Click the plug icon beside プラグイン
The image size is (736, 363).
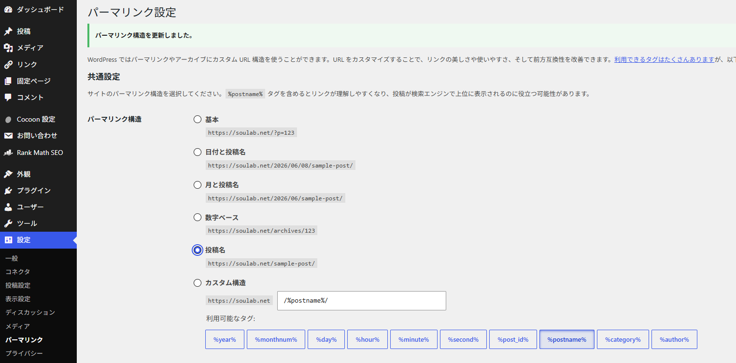(8, 190)
